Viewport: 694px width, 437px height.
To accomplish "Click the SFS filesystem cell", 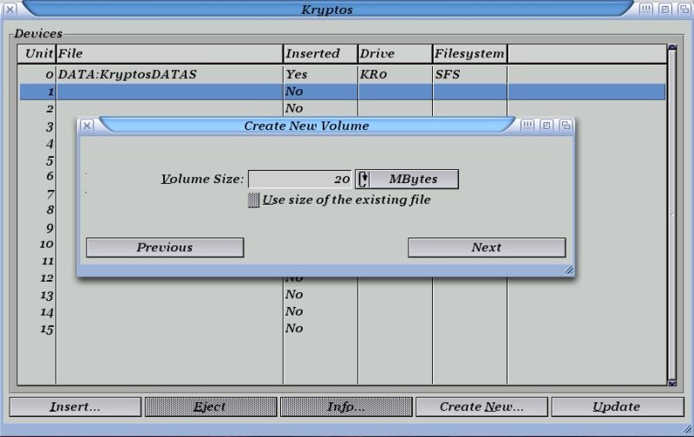I will pyautogui.click(x=448, y=75).
